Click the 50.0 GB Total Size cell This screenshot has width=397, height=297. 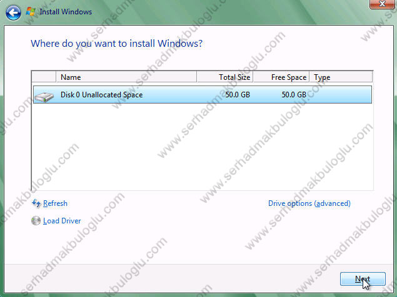[238, 95]
